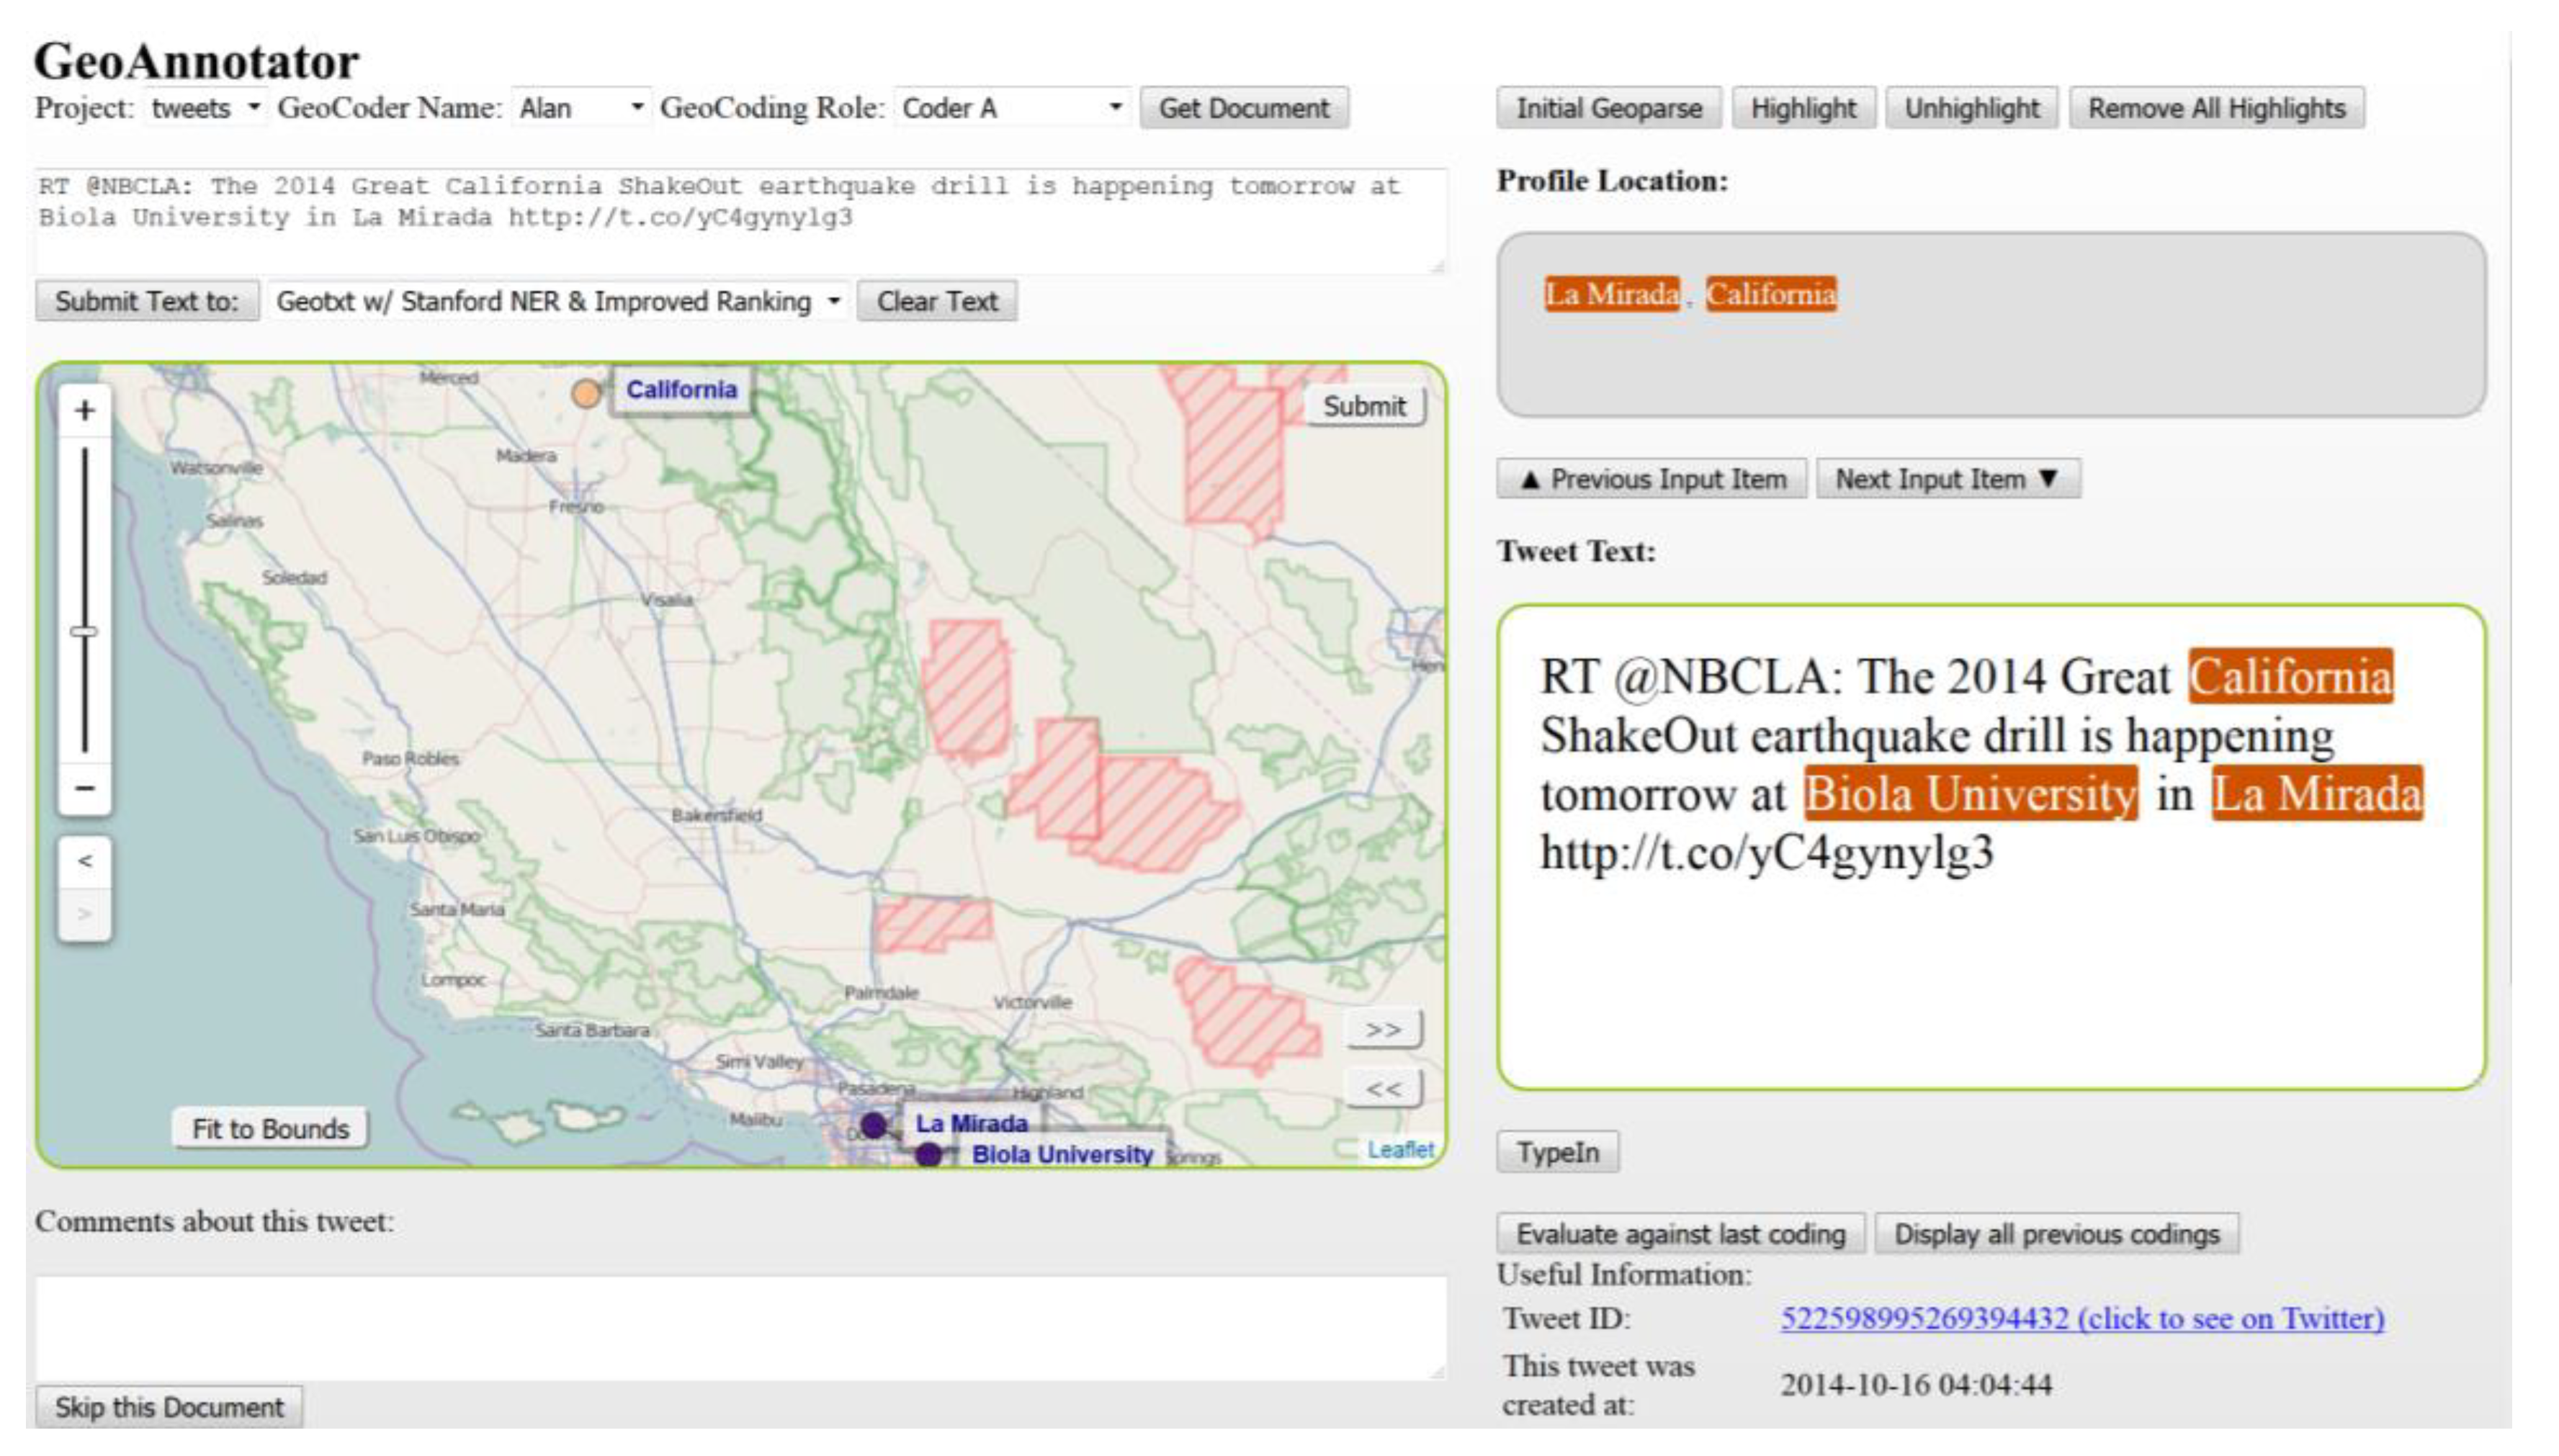Viewport: 2559px width, 1456px height.
Task: Click the purple Biola University map marker
Action: coord(928,1154)
